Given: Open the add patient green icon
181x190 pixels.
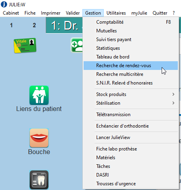Looking at the screenshot, I should pos(77,45).
